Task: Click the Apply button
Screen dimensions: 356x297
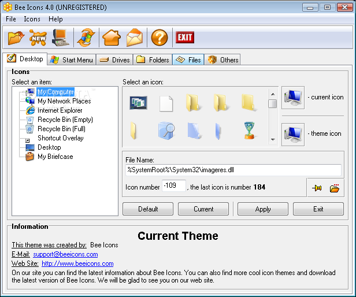Action: pos(263,209)
